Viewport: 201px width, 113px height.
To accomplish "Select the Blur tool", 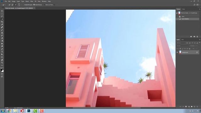I will tap(2, 44).
